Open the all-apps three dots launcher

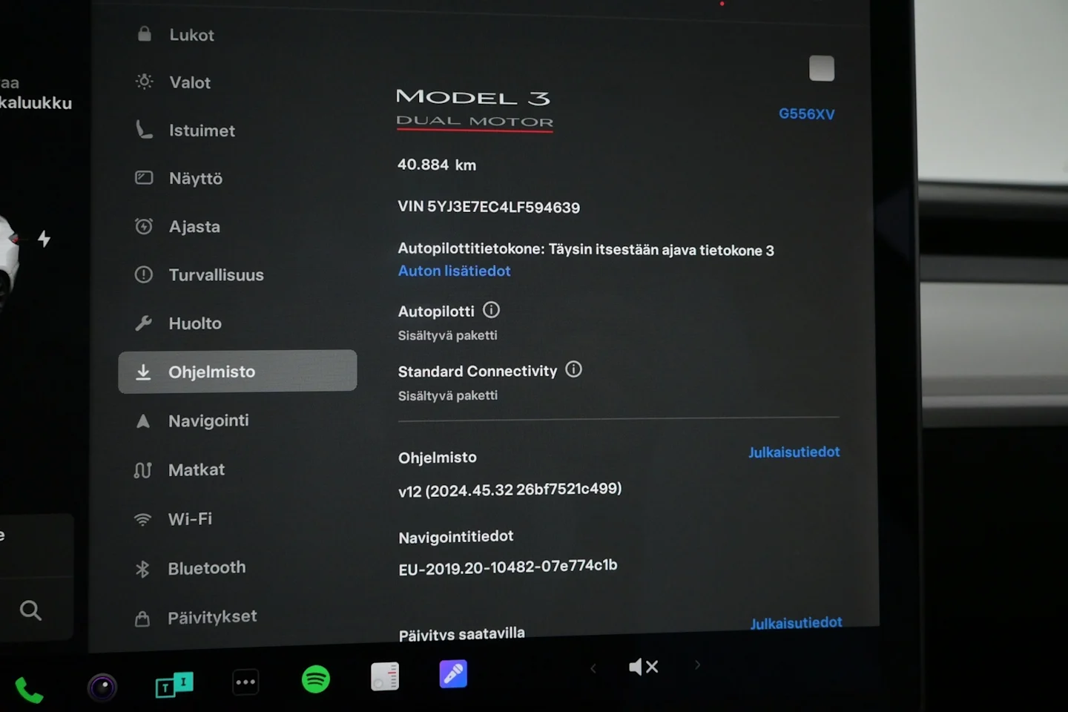point(245,682)
